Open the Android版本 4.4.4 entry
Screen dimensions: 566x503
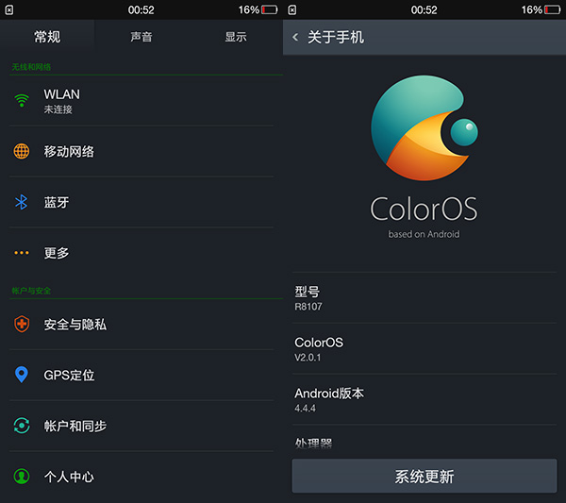[x=424, y=399]
